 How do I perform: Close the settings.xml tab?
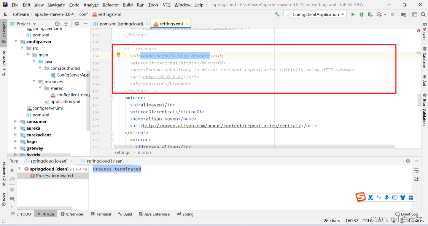point(186,24)
